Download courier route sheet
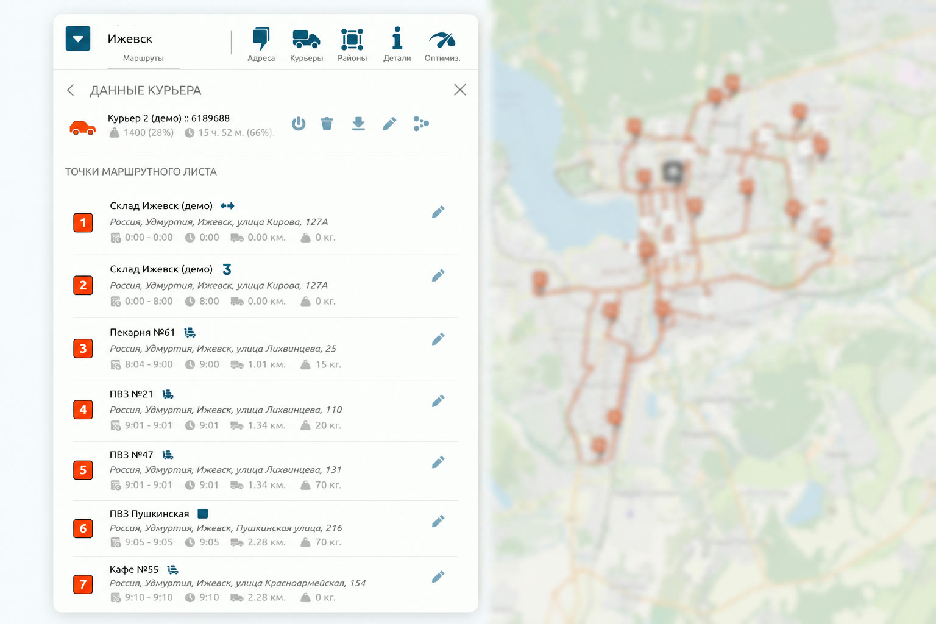 pos(358,124)
